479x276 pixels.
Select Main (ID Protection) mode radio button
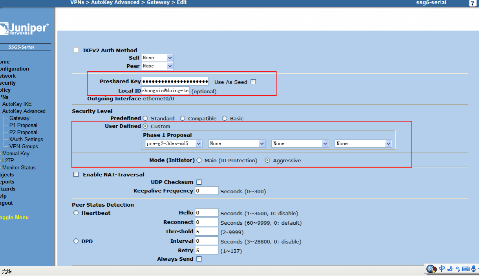(199, 160)
